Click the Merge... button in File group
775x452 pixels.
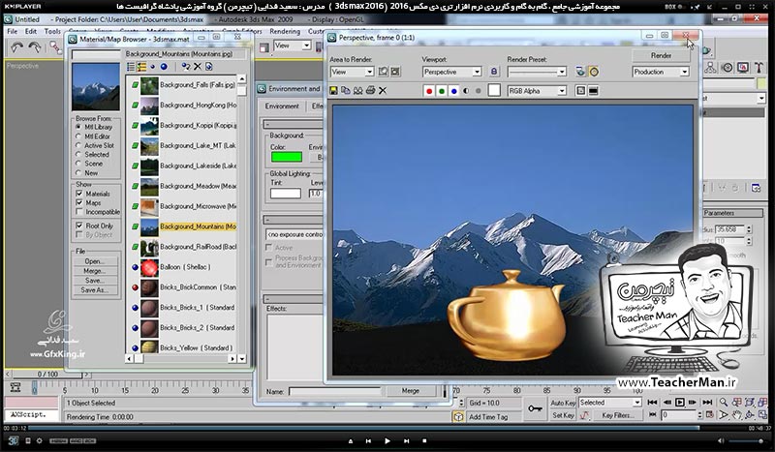pos(96,271)
